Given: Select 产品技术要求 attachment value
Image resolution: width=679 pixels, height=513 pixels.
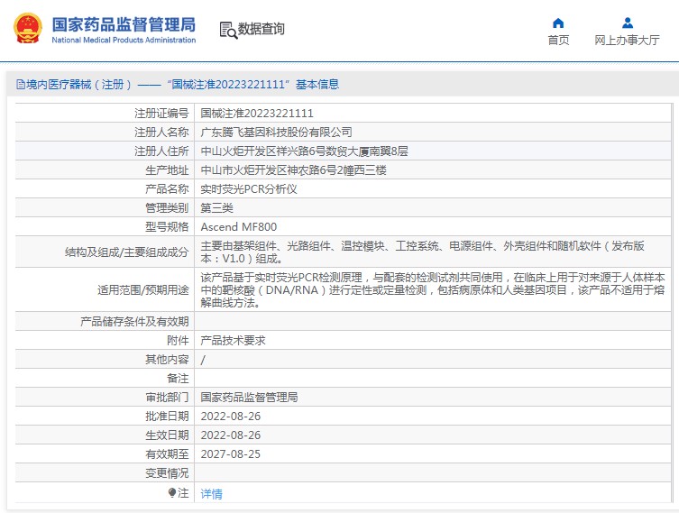Looking at the screenshot, I should coord(233,341).
